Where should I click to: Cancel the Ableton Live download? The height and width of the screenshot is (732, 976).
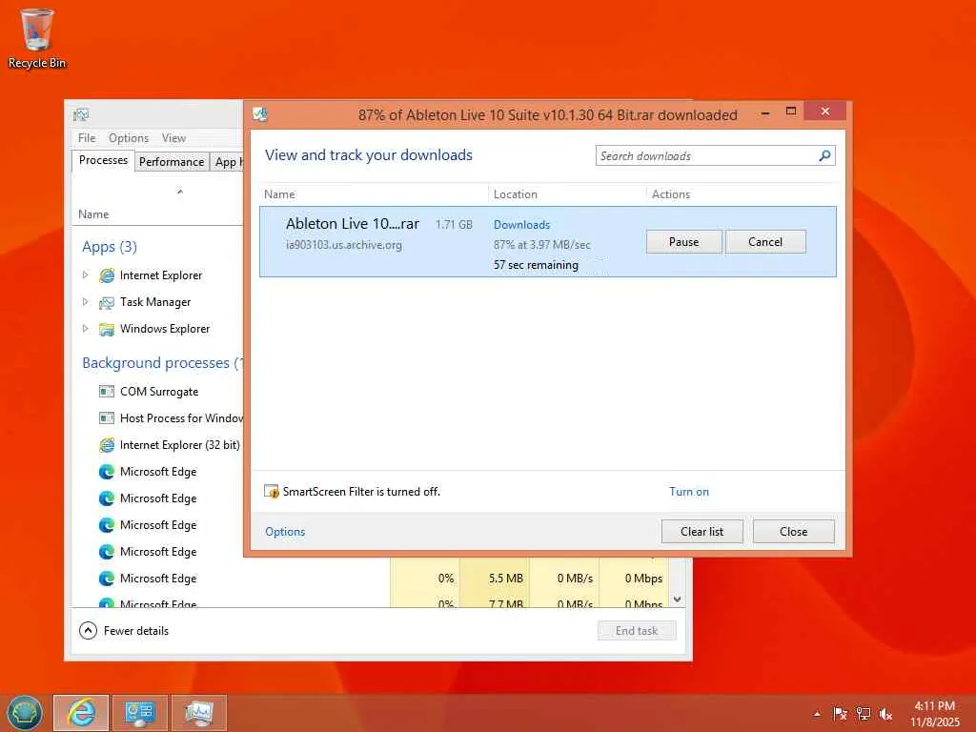[765, 241]
